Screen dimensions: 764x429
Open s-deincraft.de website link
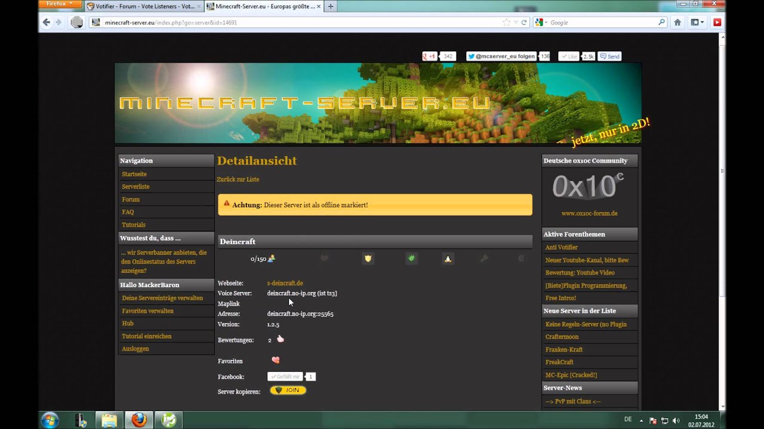click(x=285, y=283)
